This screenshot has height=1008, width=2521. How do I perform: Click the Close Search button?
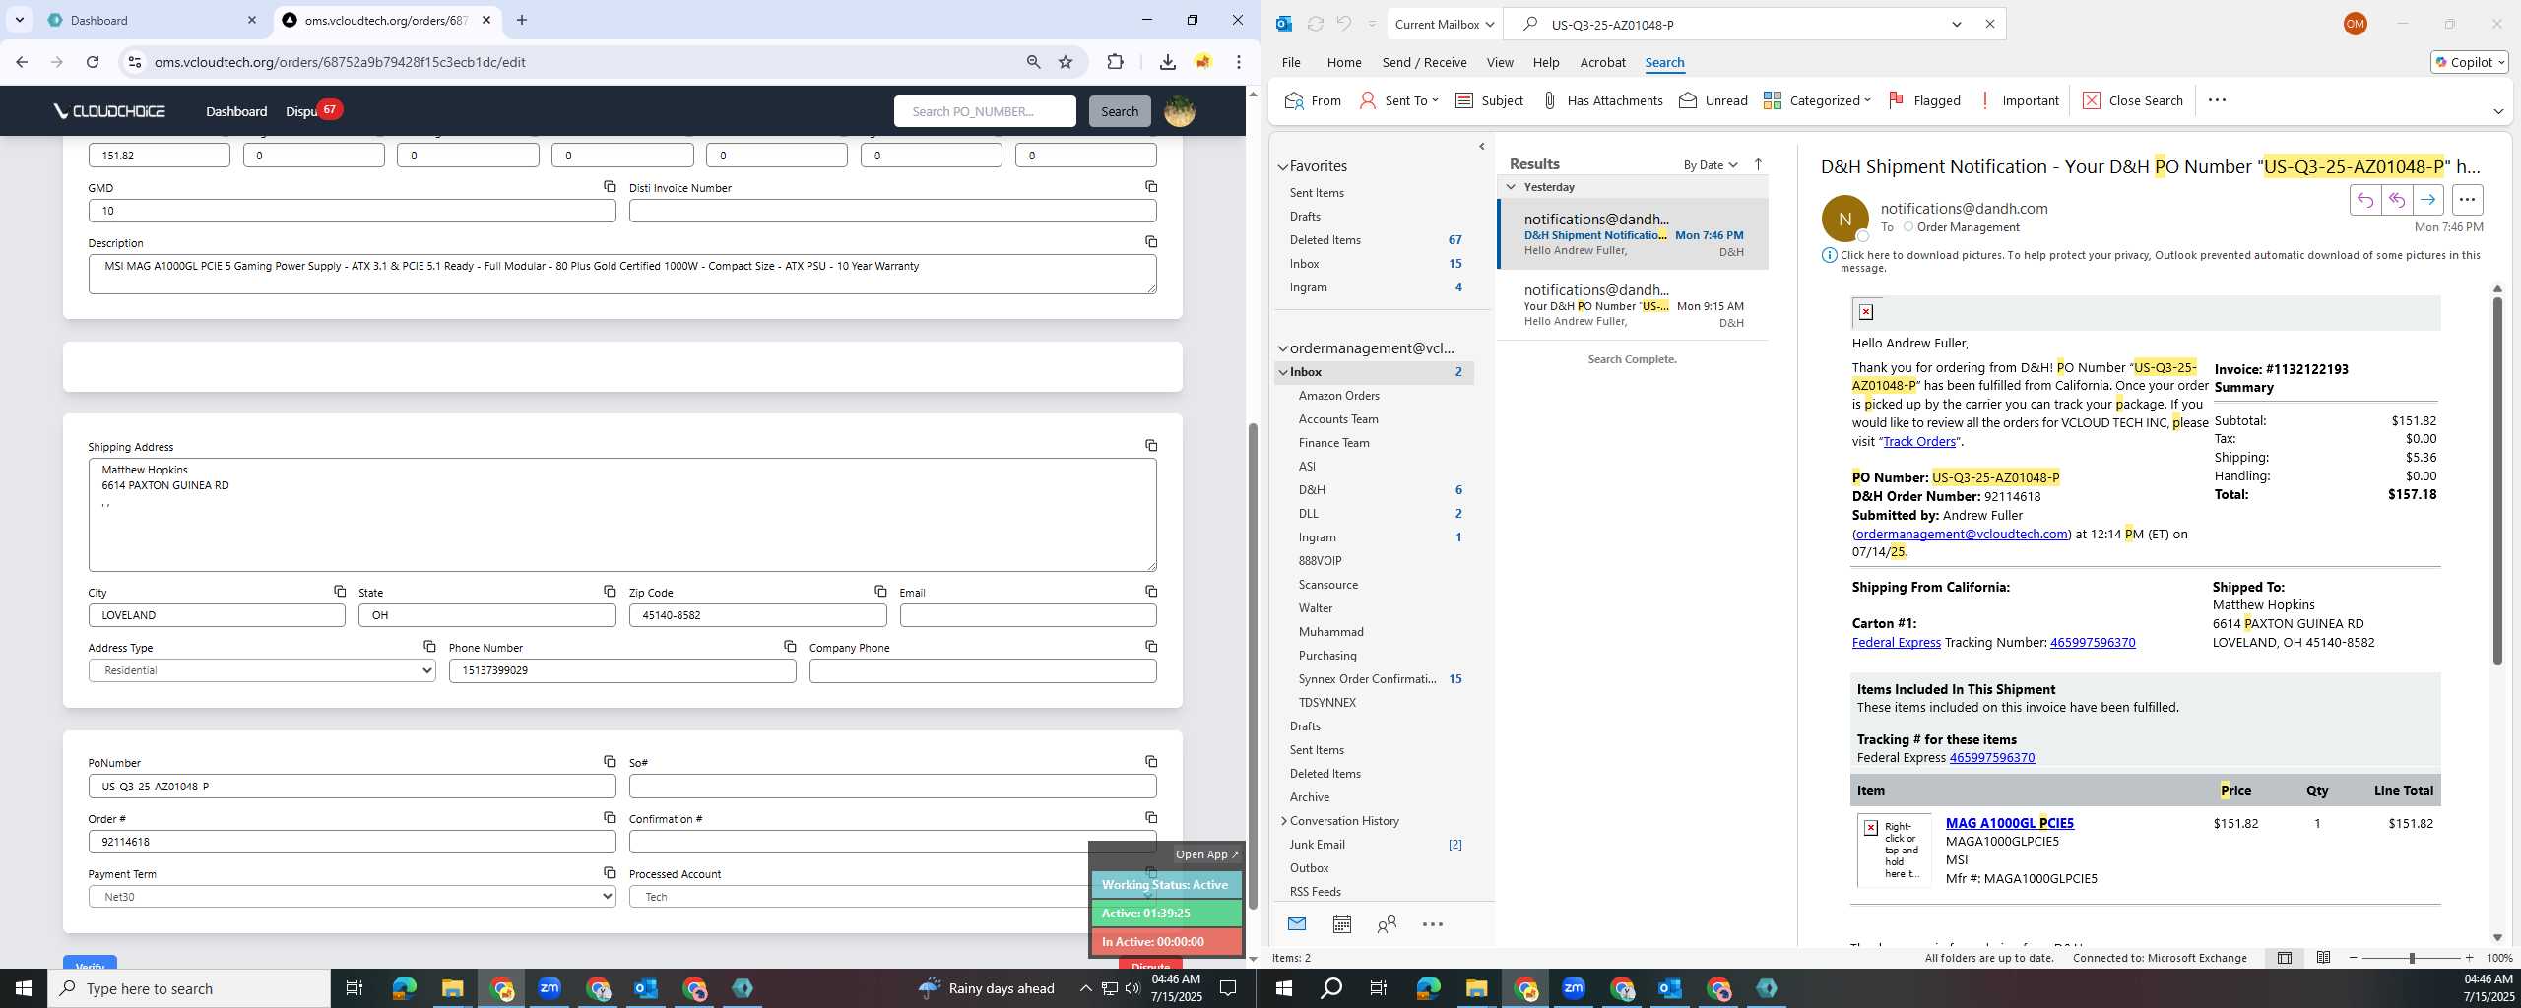(2133, 100)
